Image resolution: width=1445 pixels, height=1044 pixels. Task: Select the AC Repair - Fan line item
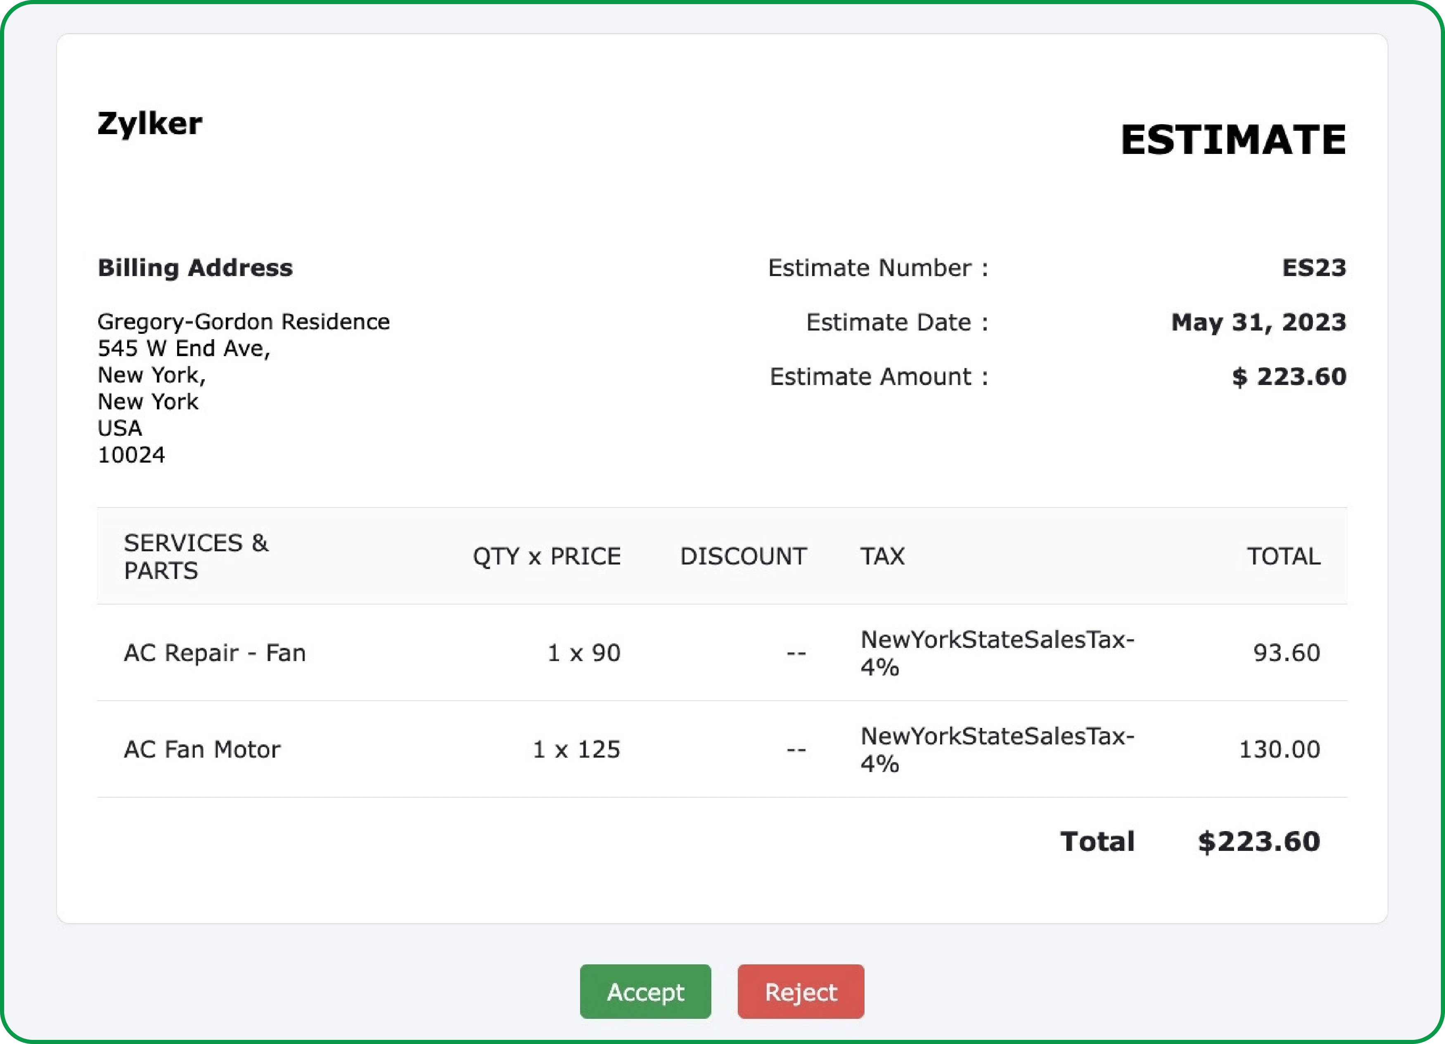[216, 652]
